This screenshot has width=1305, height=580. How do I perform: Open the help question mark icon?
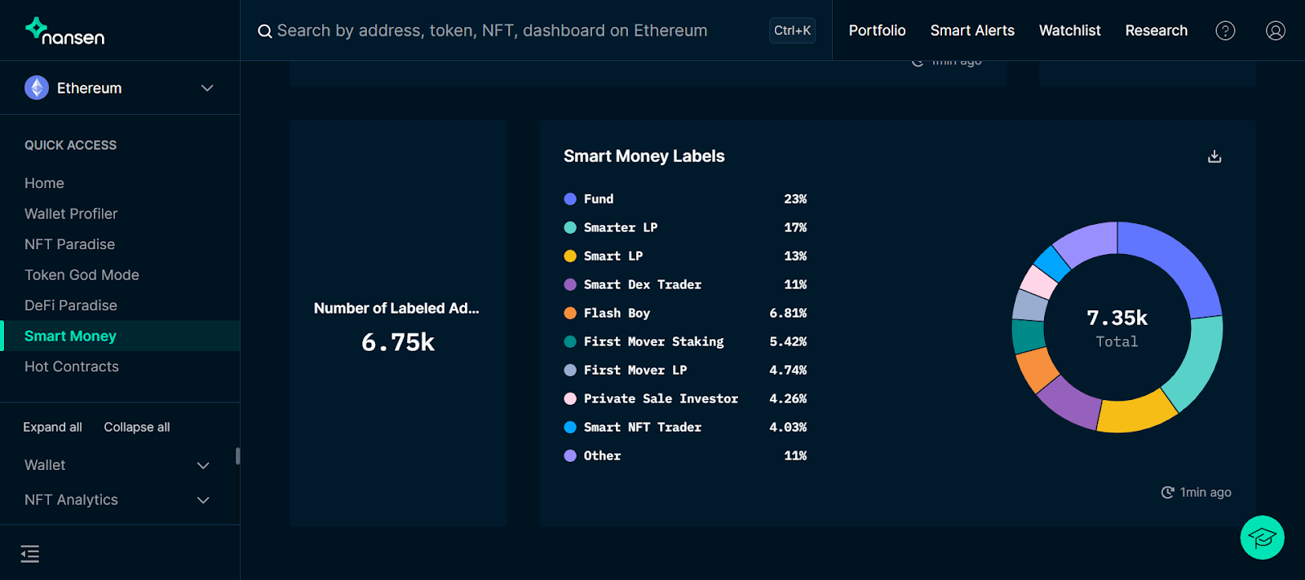pos(1225,31)
